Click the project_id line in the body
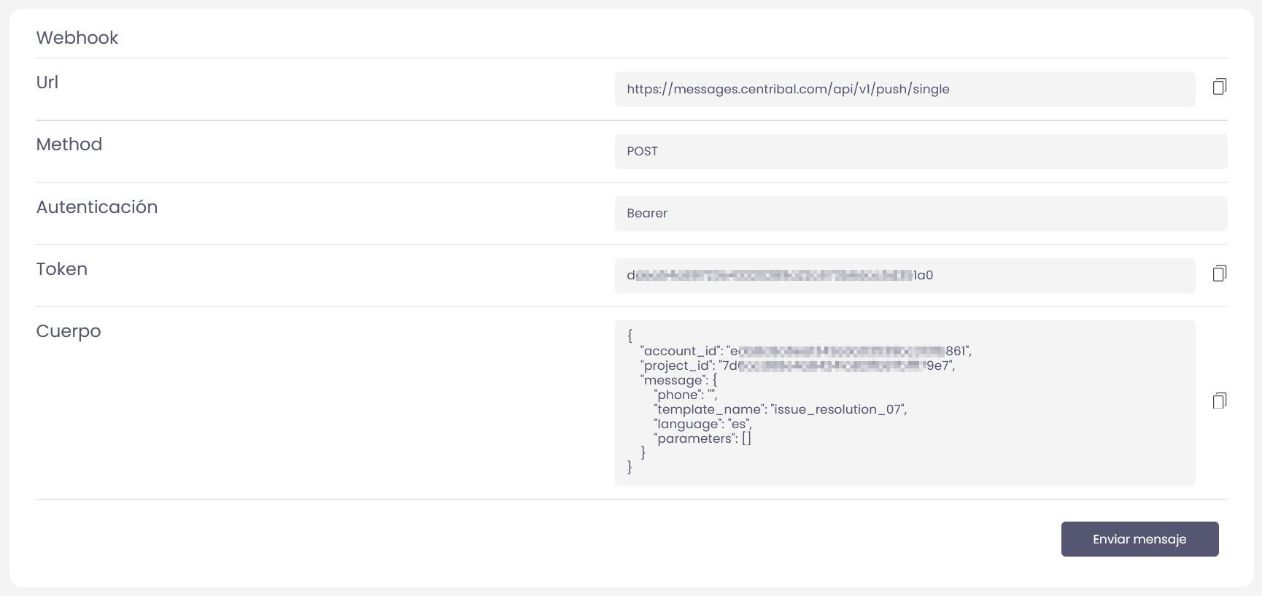This screenshot has width=1262, height=596. [x=797, y=365]
